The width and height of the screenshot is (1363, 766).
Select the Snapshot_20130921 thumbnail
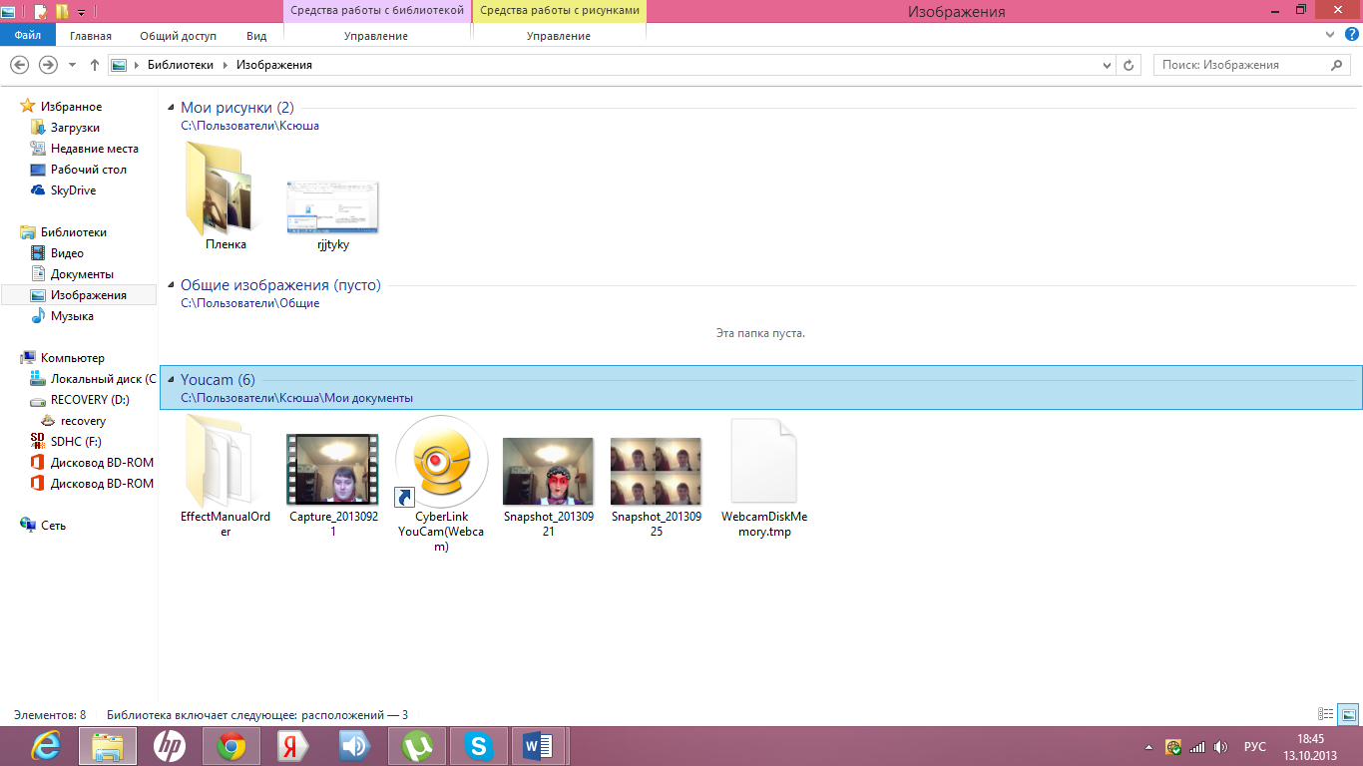click(548, 485)
